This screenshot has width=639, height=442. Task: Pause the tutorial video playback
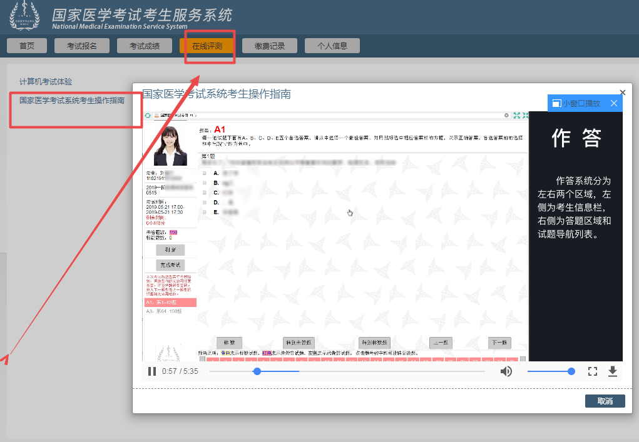point(152,371)
